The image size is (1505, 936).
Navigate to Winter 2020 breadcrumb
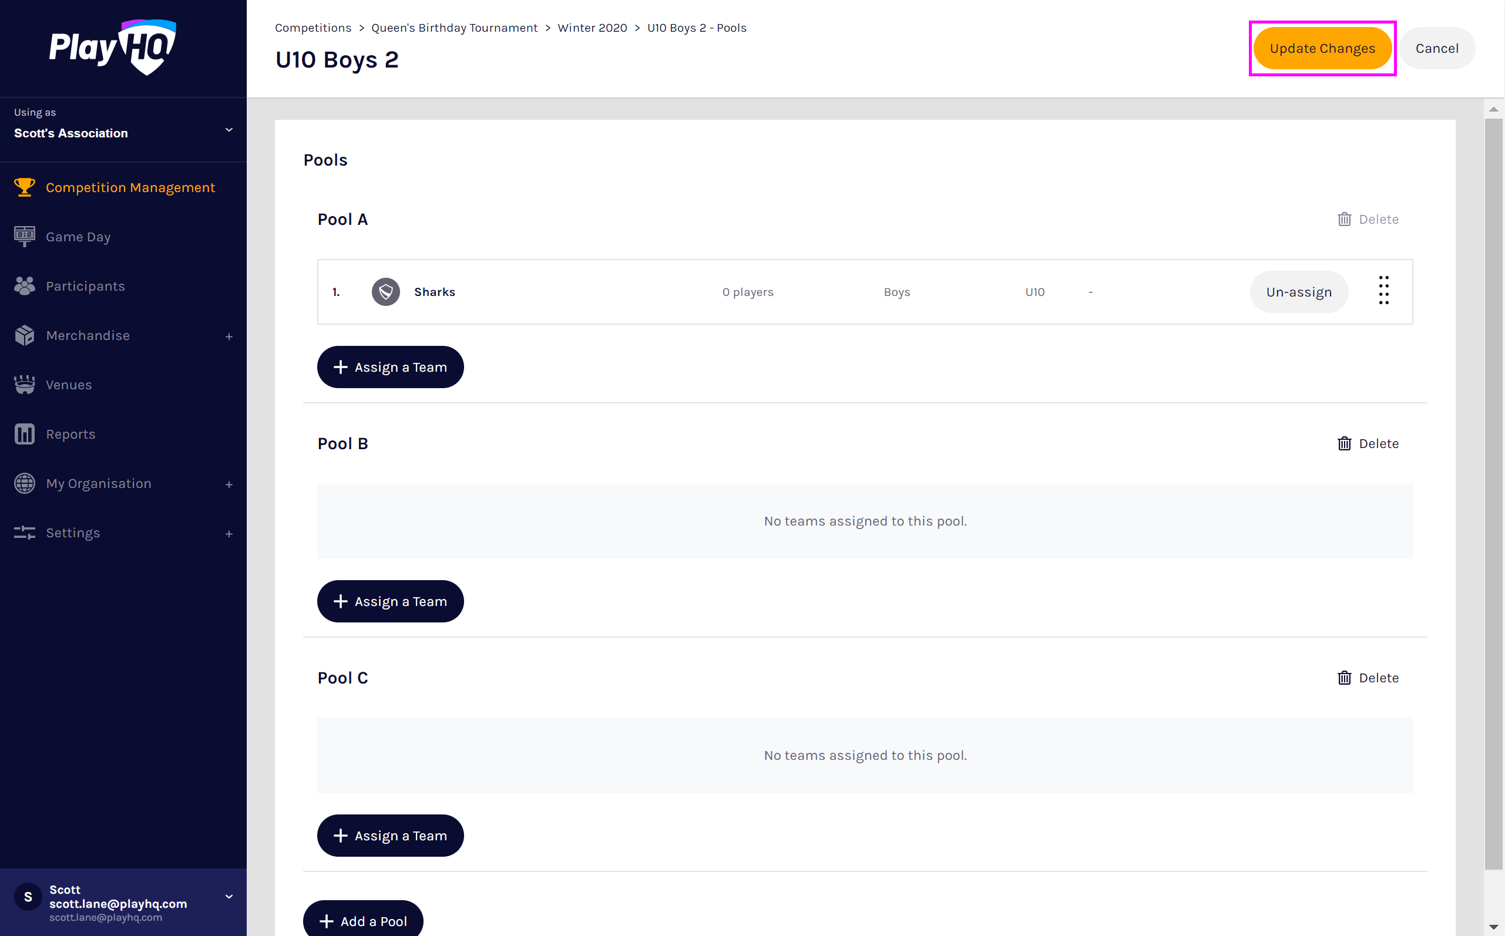[592, 28]
